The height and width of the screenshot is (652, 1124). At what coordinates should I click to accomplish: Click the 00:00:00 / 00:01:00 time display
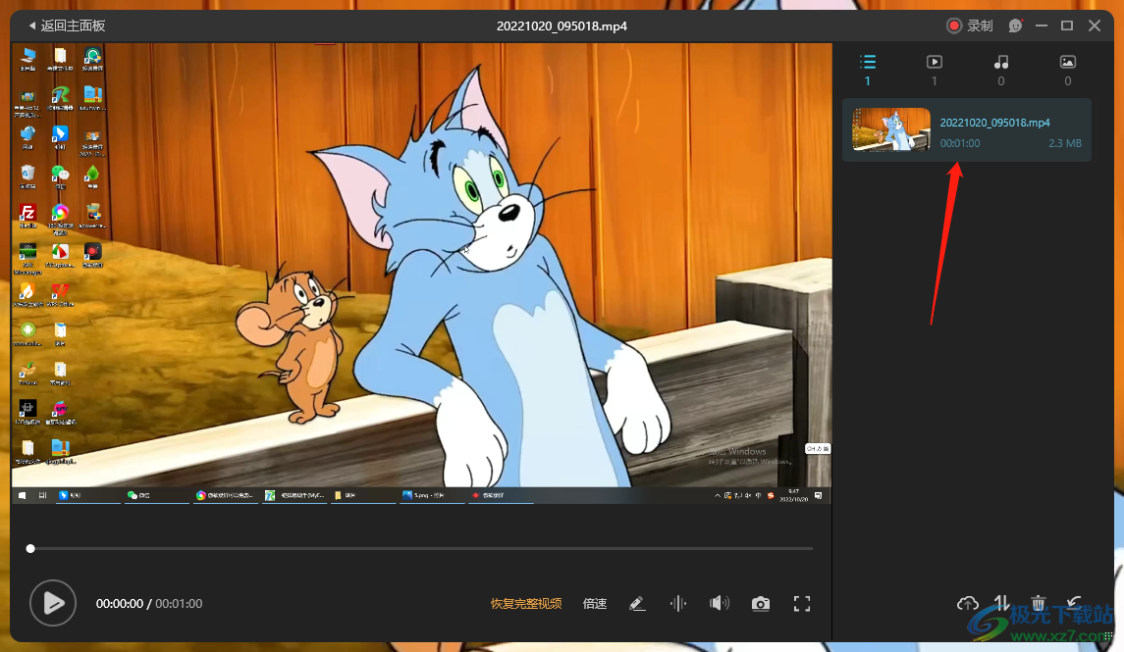(149, 604)
